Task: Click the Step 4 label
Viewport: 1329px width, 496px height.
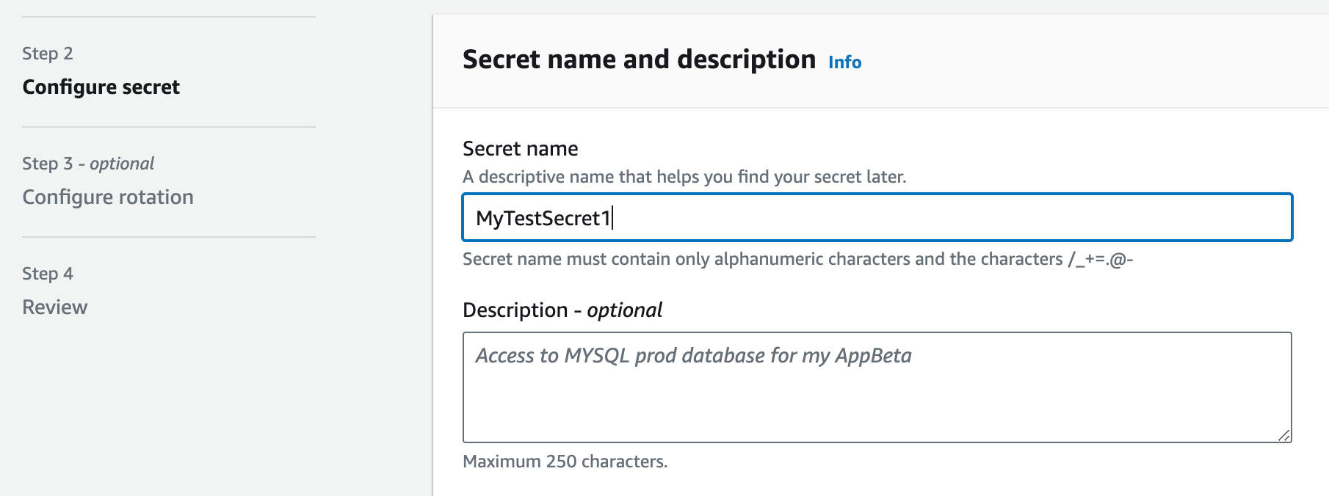Action: [x=48, y=274]
